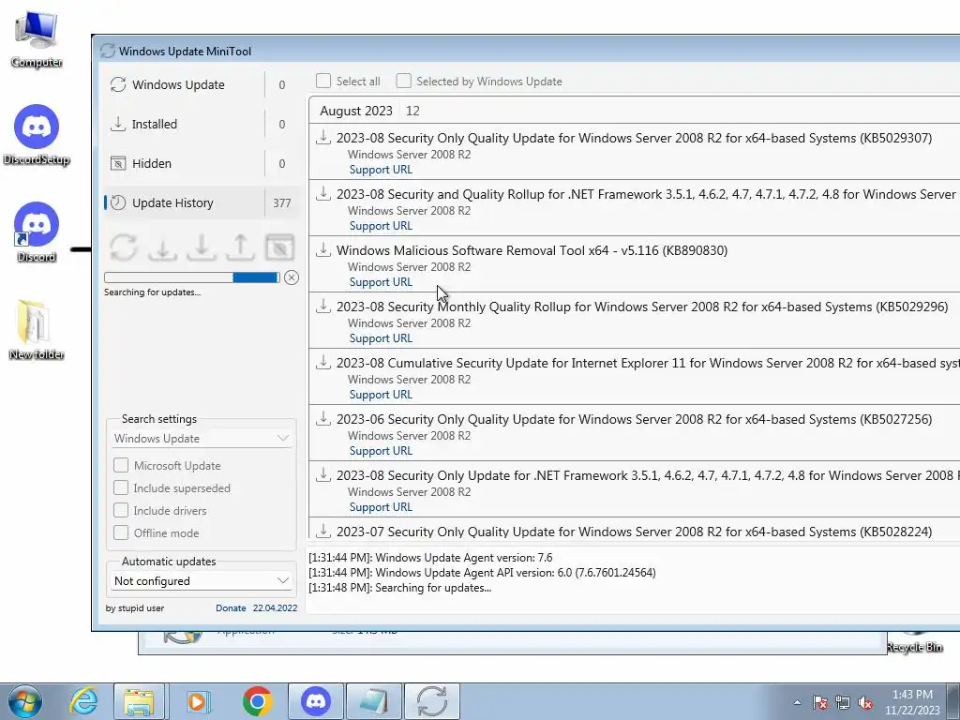Click the Update MiniTool taskbar button

(432, 701)
